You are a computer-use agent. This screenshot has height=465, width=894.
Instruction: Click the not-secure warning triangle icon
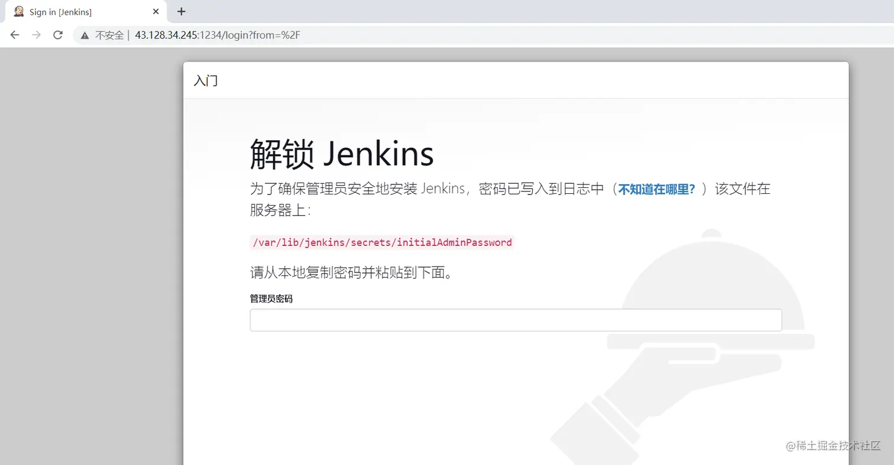coord(85,35)
